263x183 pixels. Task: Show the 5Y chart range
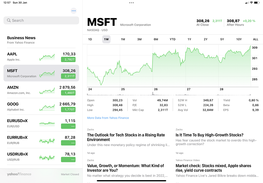(x=222, y=39)
